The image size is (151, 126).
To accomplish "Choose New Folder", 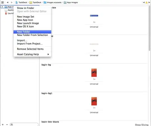I will [x=32, y=32].
